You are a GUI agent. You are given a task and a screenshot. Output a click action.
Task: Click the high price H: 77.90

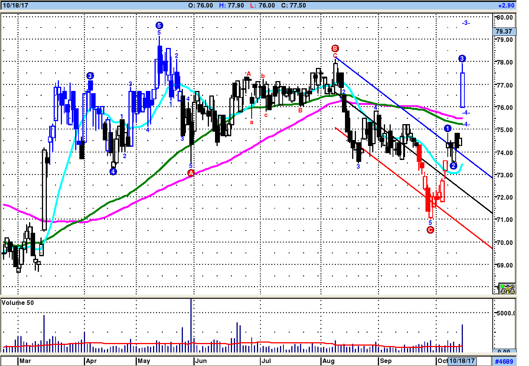[232, 6]
